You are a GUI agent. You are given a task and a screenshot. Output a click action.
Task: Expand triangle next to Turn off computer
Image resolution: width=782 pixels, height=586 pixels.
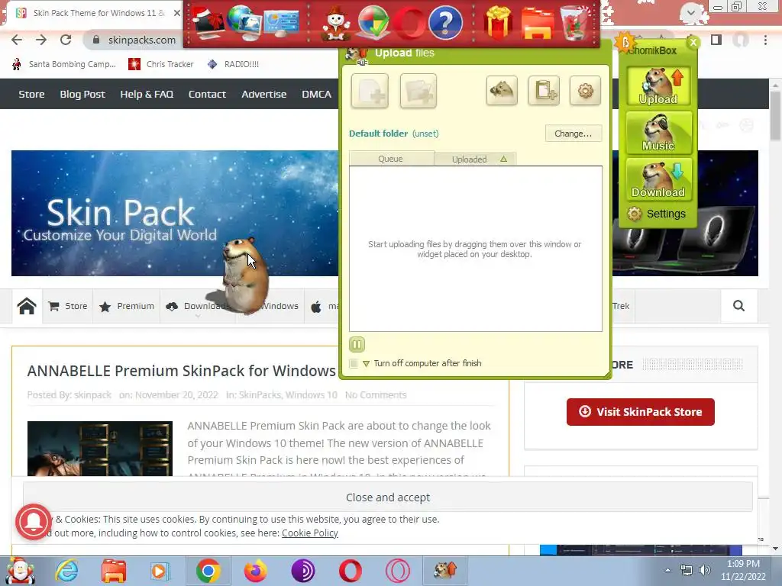click(366, 364)
